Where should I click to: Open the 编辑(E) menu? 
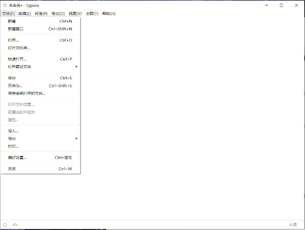(25, 14)
